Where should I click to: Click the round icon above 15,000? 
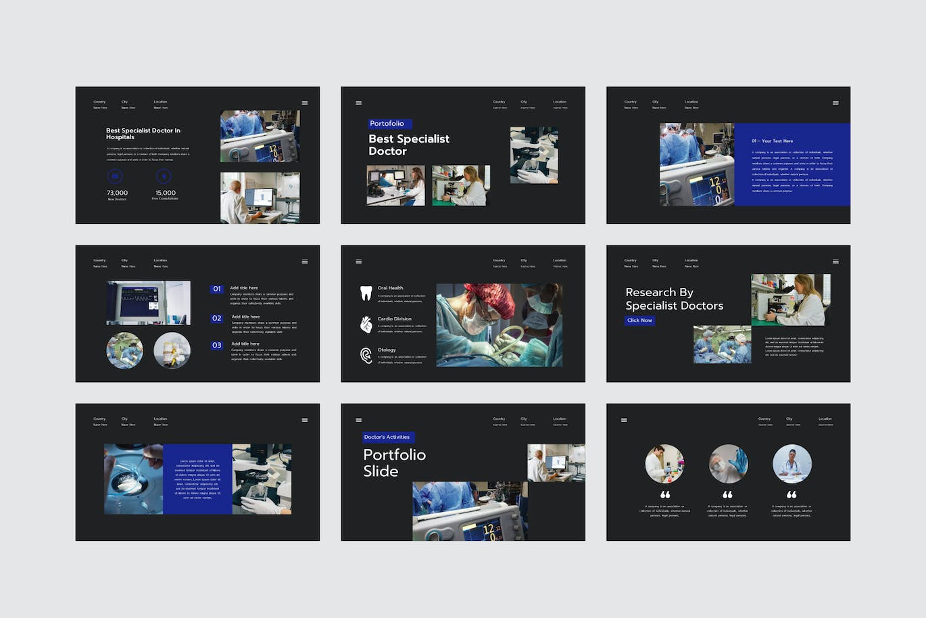[x=164, y=176]
